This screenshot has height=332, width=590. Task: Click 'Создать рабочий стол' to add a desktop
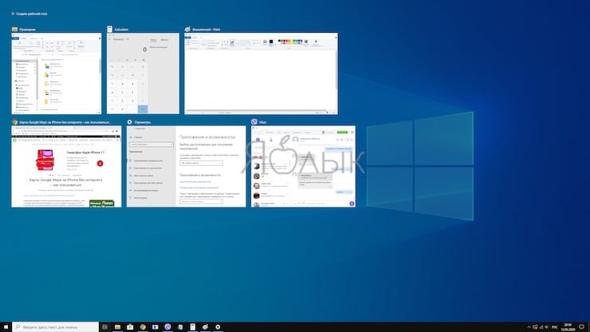[29, 14]
